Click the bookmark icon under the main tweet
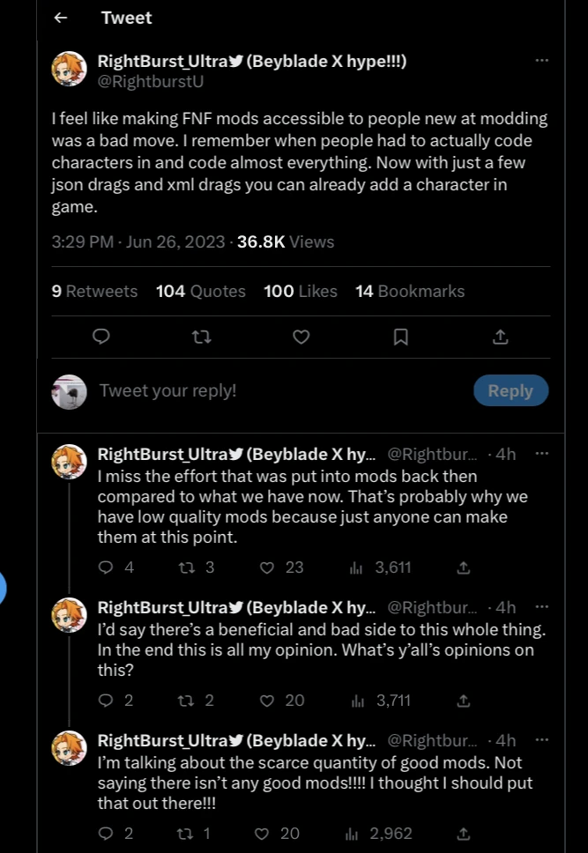Viewport: 588px width, 853px height. click(x=401, y=337)
